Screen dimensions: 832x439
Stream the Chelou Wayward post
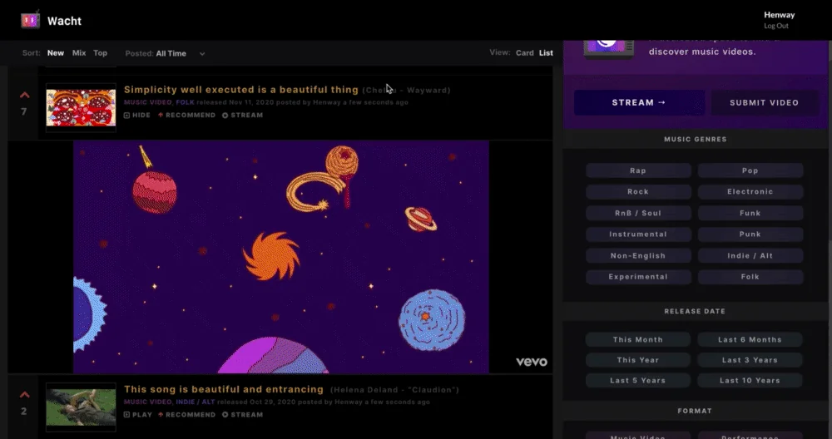(x=242, y=115)
